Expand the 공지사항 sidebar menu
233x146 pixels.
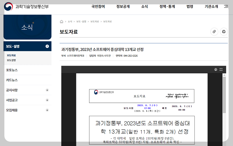coord(47,90)
